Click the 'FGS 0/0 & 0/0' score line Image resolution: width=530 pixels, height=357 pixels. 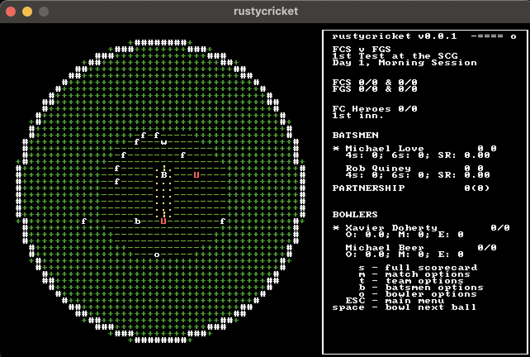(x=375, y=89)
